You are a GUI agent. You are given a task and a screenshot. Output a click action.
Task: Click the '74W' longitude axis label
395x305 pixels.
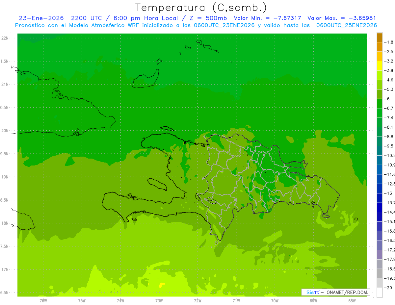[120, 300]
